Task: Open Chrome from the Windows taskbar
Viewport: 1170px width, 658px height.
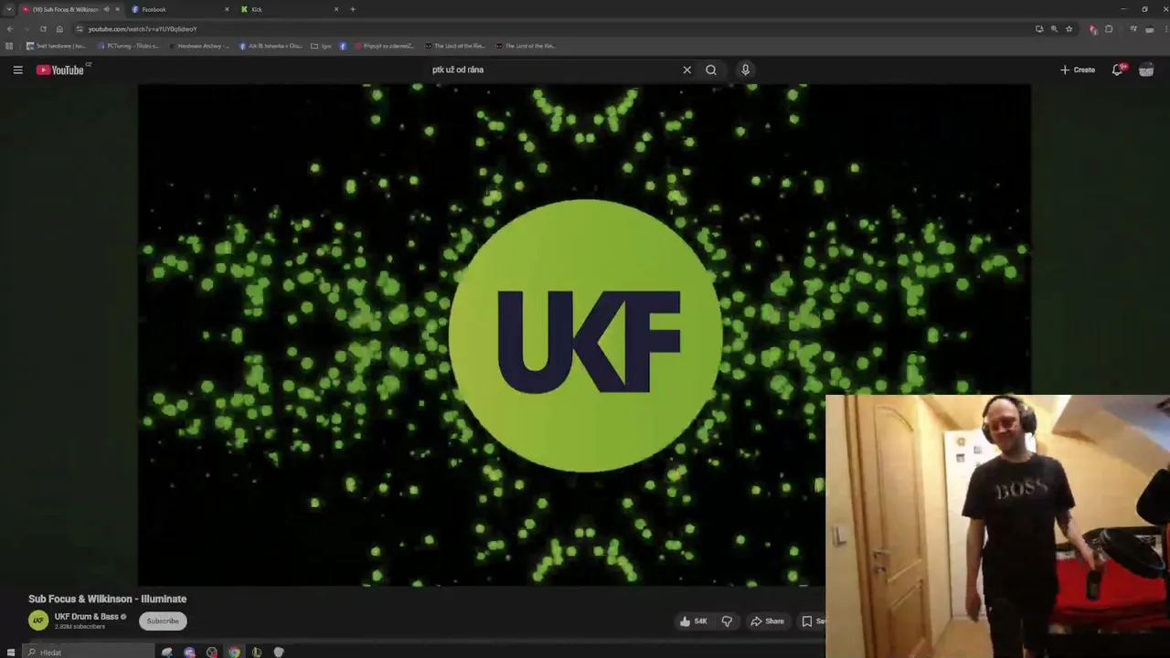Action: 234,652
